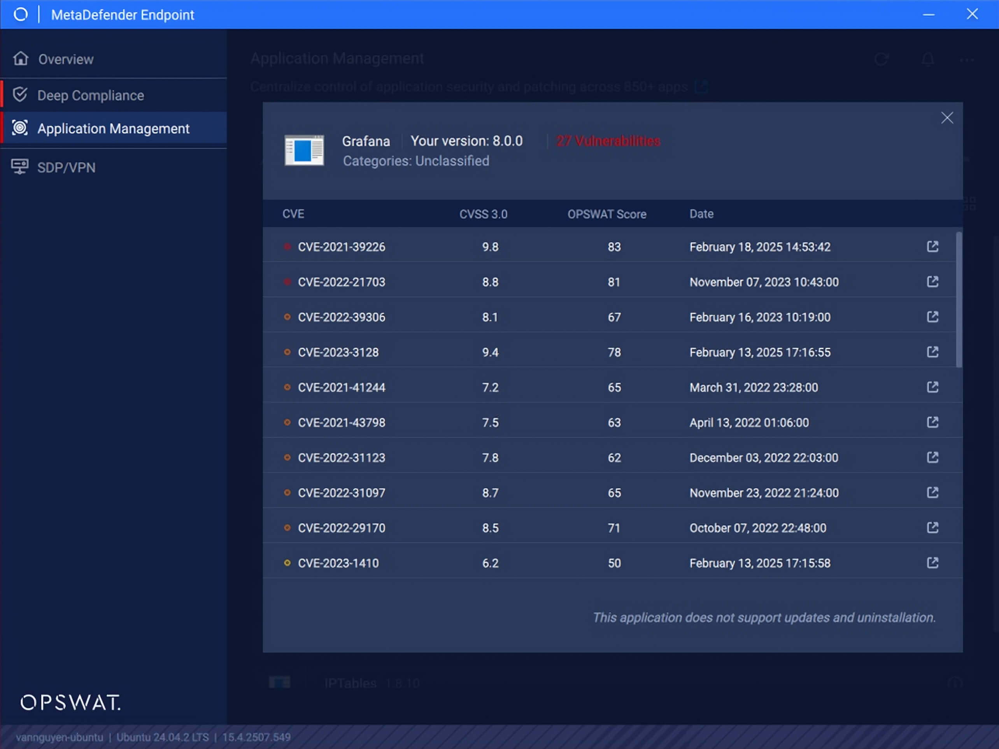Close the Grafana vulnerabilities dialog

[x=947, y=118]
